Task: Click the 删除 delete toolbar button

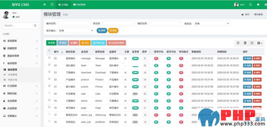Action: [74, 43]
